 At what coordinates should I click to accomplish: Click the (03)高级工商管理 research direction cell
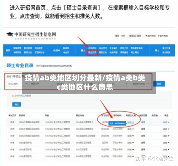click(84, 156)
